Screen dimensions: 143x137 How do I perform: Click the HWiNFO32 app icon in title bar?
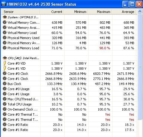pyautogui.click(x=4, y=4)
